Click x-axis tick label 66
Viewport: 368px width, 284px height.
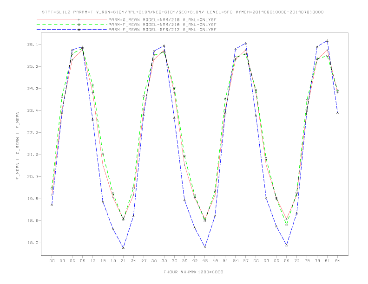coord(276,261)
